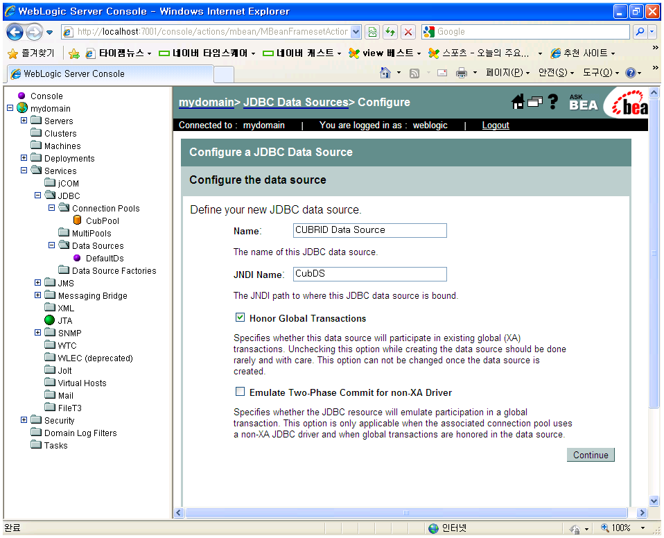This screenshot has width=664, height=538.
Task: Expand the Deployments tree node
Action: (x=24, y=157)
